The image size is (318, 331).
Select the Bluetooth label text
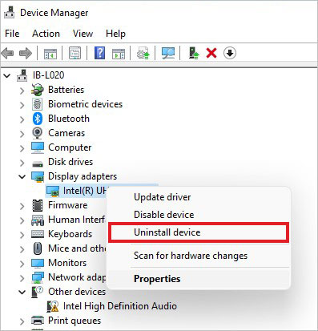(x=69, y=119)
